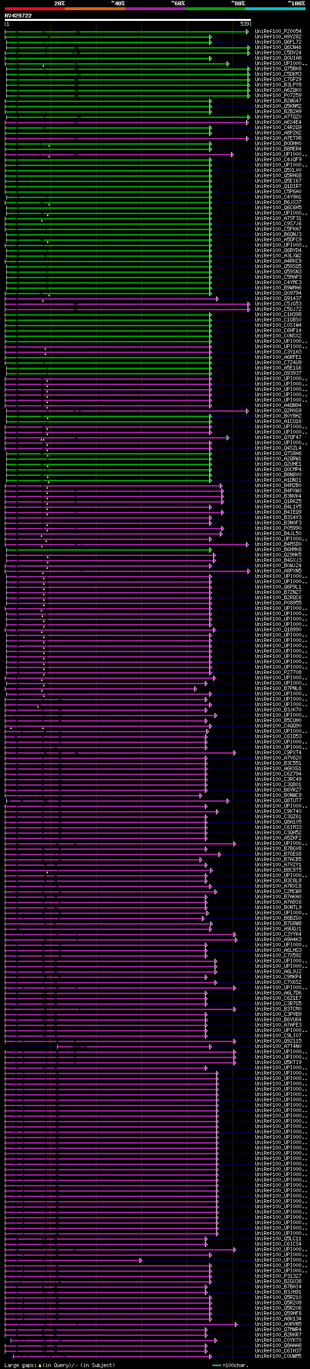The image size is (310, 1369).
Task: Open UniRef100_C7GPZ9 hit
Action: (278, 79)
